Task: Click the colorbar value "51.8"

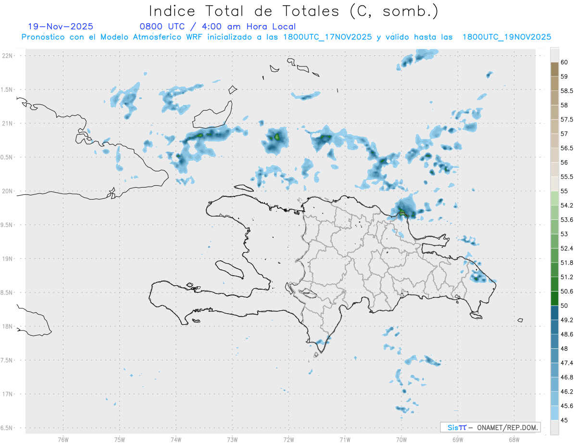Action: [x=566, y=263]
